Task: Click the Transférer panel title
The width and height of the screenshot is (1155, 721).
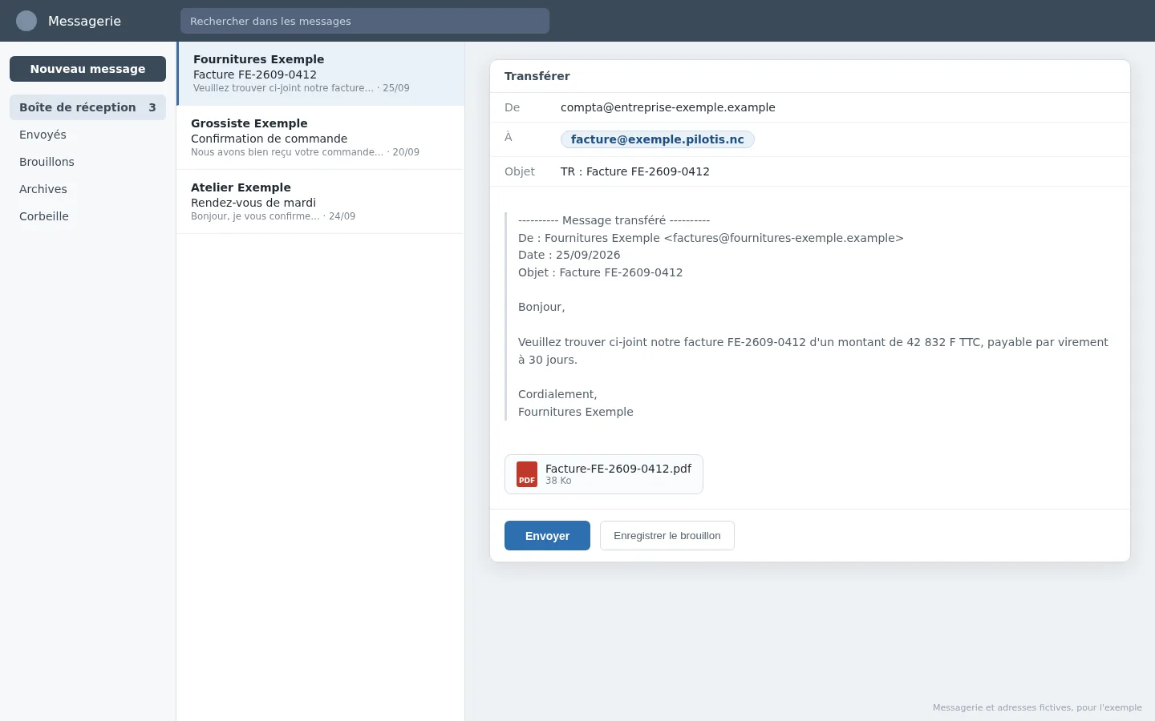Action: click(x=537, y=76)
